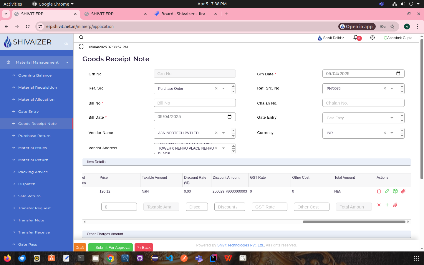The image size is (424, 265).
Task: Open the Shivit Delhi branch selector
Action: pyautogui.click(x=331, y=38)
